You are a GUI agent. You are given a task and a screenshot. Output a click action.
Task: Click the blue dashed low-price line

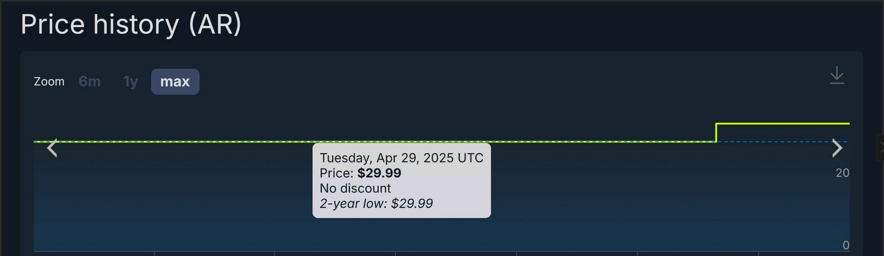pos(783,142)
